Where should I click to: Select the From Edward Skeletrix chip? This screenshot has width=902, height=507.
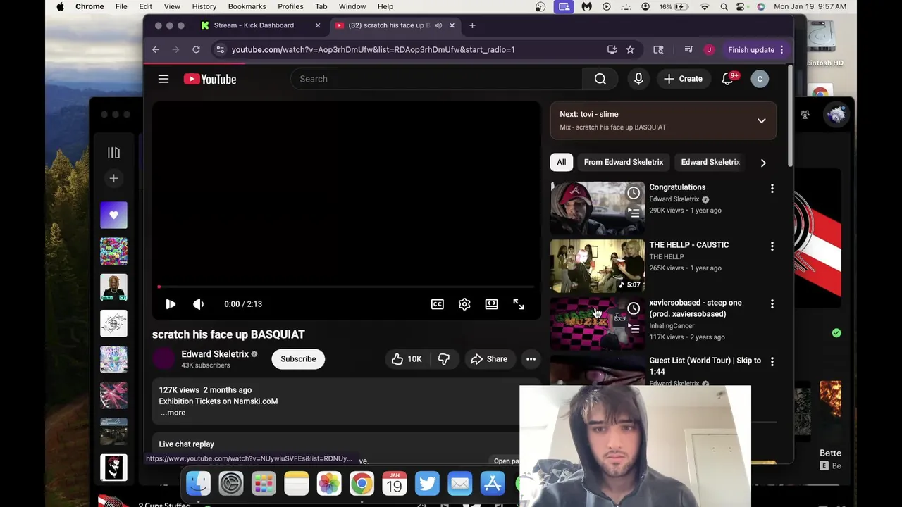pyautogui.click(x=624, y=162)
